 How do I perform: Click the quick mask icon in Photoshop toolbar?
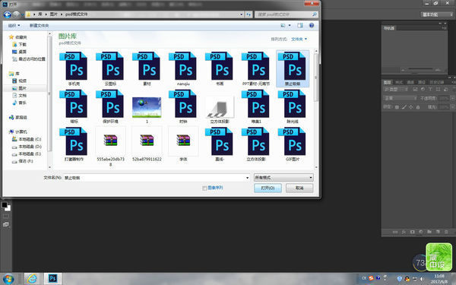coord(6,217)
